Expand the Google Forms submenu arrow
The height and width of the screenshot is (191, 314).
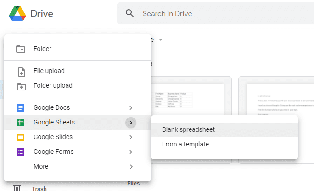(x=131, y=152)
